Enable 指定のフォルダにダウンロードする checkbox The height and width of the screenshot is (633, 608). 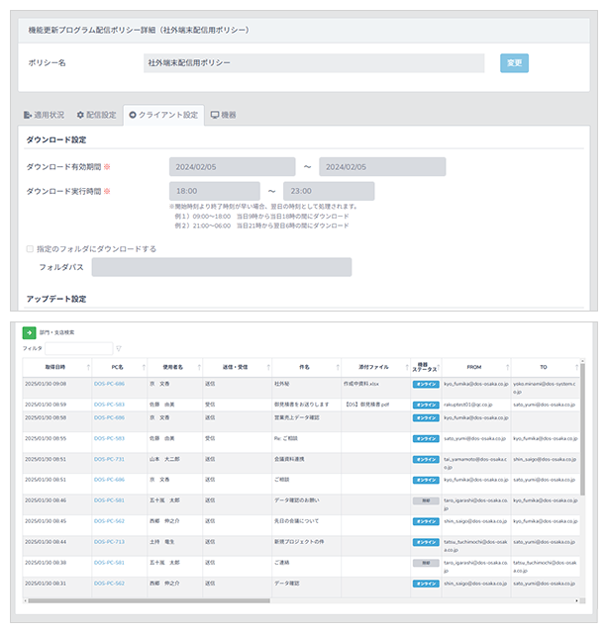[30, 248]
